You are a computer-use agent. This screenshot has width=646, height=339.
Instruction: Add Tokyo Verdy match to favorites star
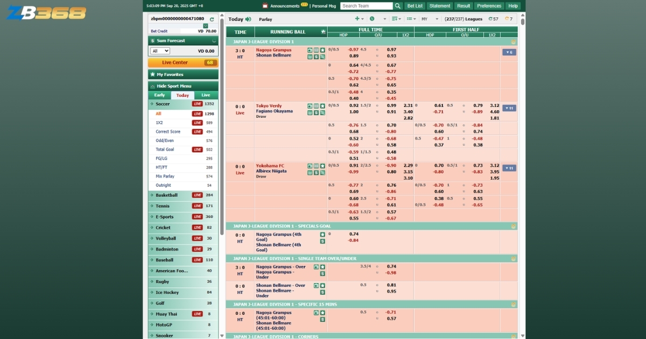322,106
